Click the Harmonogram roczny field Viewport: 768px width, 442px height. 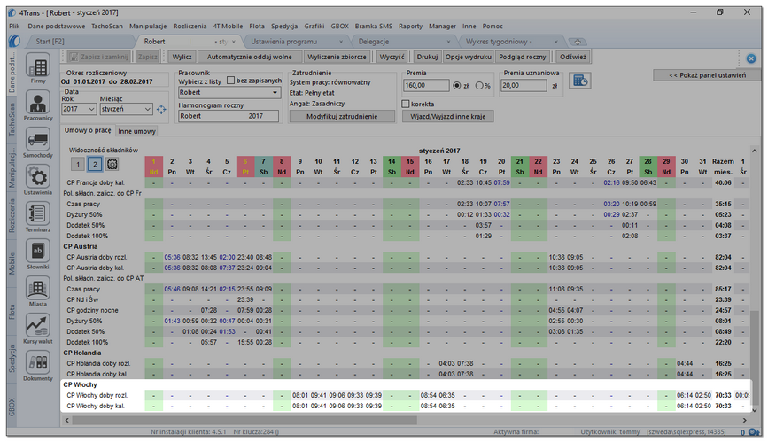point(229,116)
